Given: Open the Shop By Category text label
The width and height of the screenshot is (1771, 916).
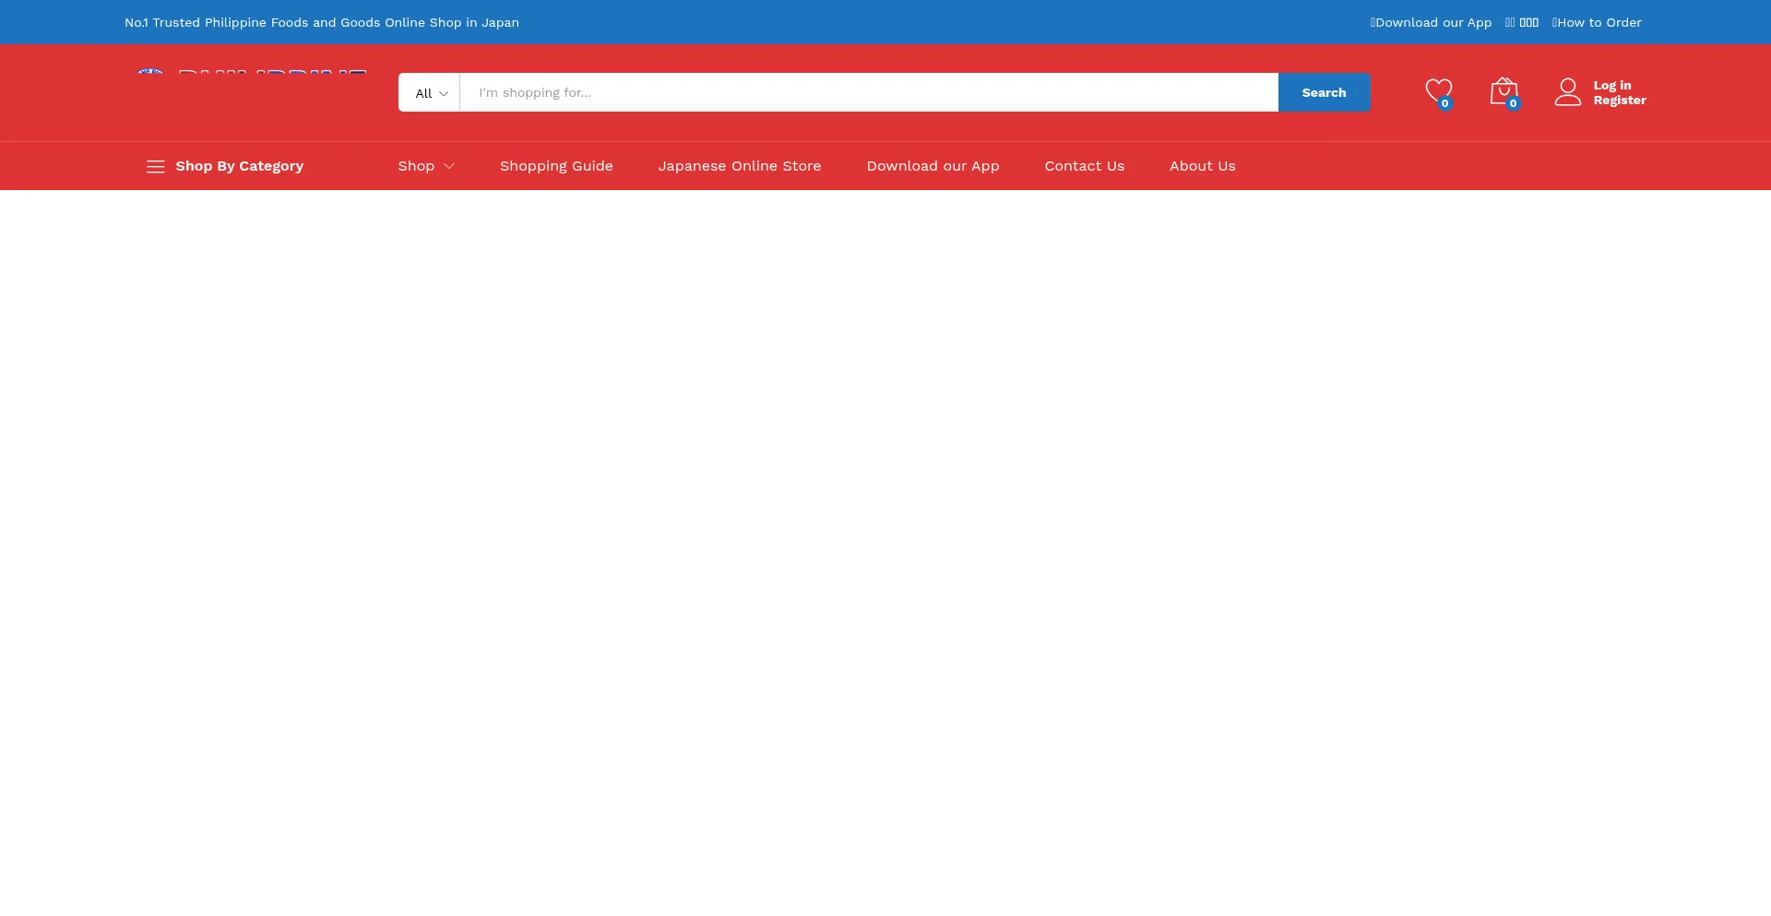Looking at the screenshot, I should click(239, 166).
